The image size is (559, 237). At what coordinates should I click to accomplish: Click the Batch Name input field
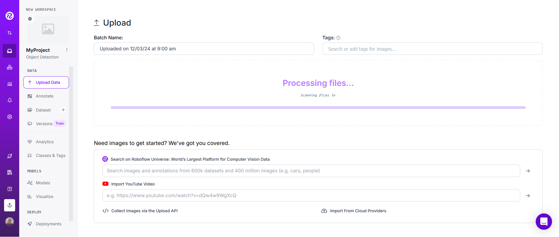204,49
